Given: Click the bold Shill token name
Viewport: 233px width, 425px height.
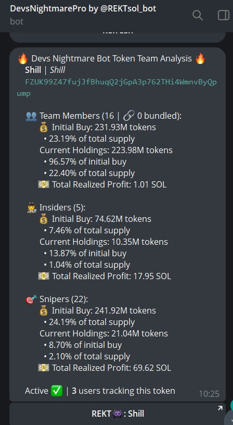Looking at the screenshot, I should (33, 70).
